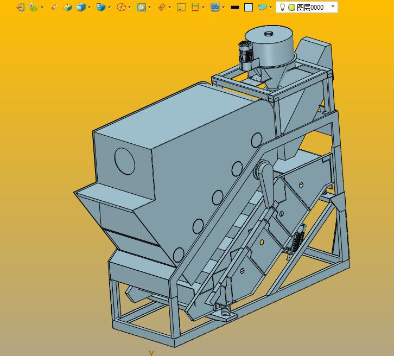Click the yellow square window icon

click(x=181, y=7)
